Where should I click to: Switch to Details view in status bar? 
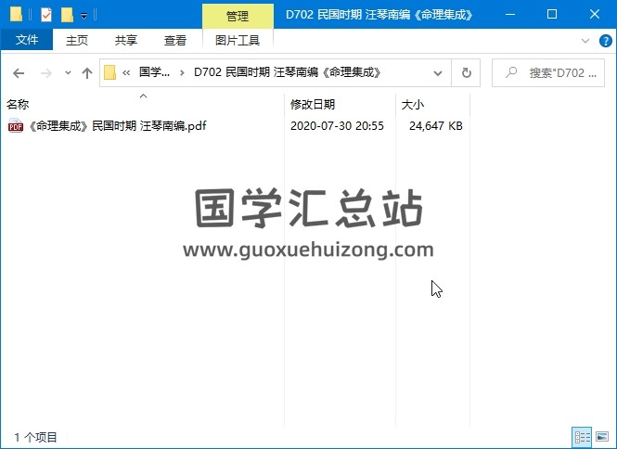[x=583, y=436]
